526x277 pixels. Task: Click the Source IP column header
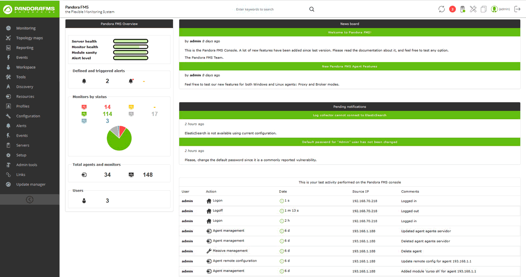(x=361, y=192)
